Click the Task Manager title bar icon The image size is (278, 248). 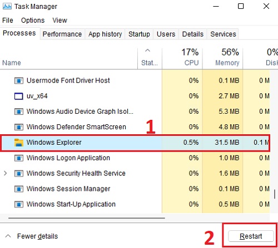click(7, 7)
